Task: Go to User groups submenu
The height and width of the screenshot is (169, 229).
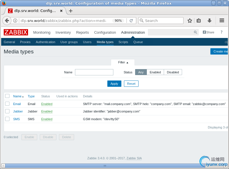Action: (69, 42)
